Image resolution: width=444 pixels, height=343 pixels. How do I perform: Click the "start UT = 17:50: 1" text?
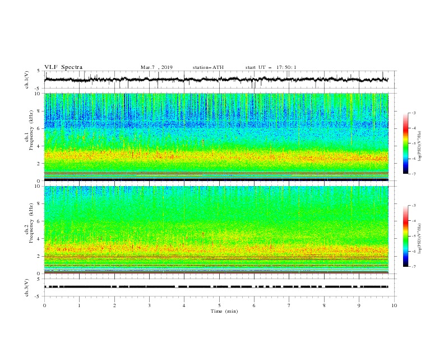271,67
